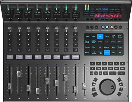Toggle the Sel button on first channel strip

tap(10, 50)
